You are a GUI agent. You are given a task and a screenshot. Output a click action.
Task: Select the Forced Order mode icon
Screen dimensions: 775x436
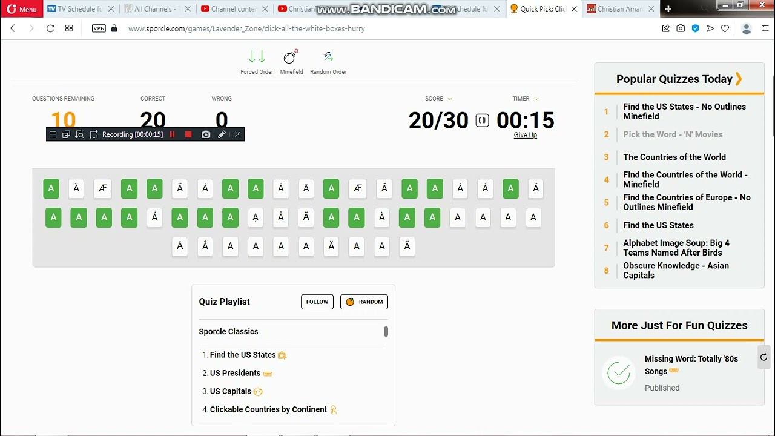(257, 57)
